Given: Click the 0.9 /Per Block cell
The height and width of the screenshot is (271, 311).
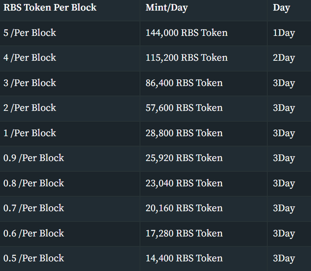Looking at the screenshot, I should 69,159.
